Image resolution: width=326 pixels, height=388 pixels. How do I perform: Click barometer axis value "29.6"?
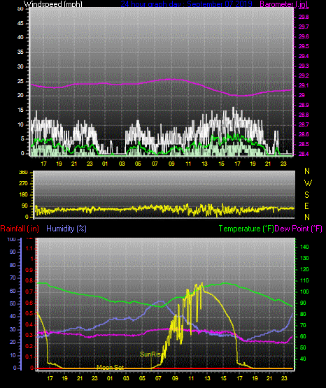[304, 36]
